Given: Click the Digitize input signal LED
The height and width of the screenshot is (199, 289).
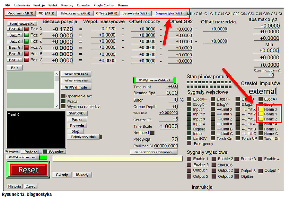Looking at the screenshot, I should [189, 129].
